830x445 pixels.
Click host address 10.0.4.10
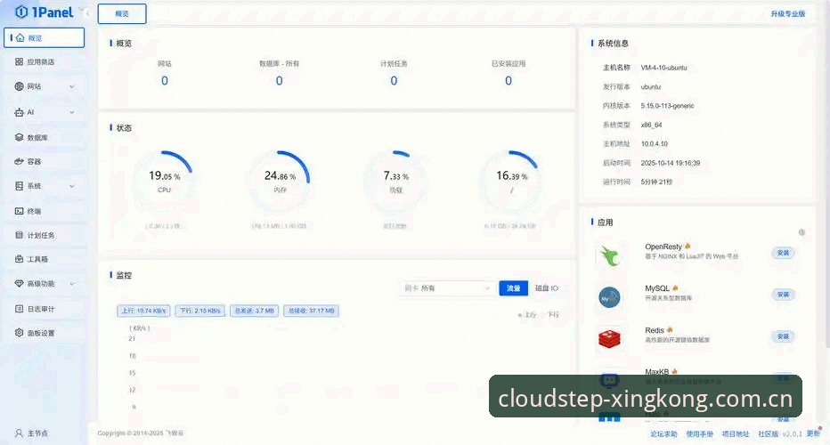(x=655, y=144)
